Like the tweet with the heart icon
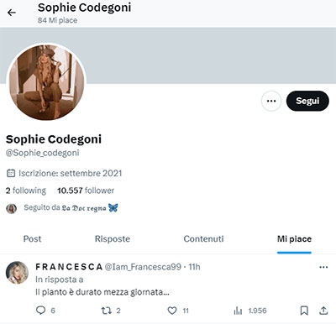Viewport: 336px width, 324px height. pos(172,311)
